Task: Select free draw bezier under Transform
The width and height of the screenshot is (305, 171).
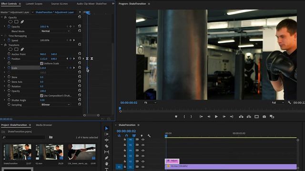Action: coord(22,49)
